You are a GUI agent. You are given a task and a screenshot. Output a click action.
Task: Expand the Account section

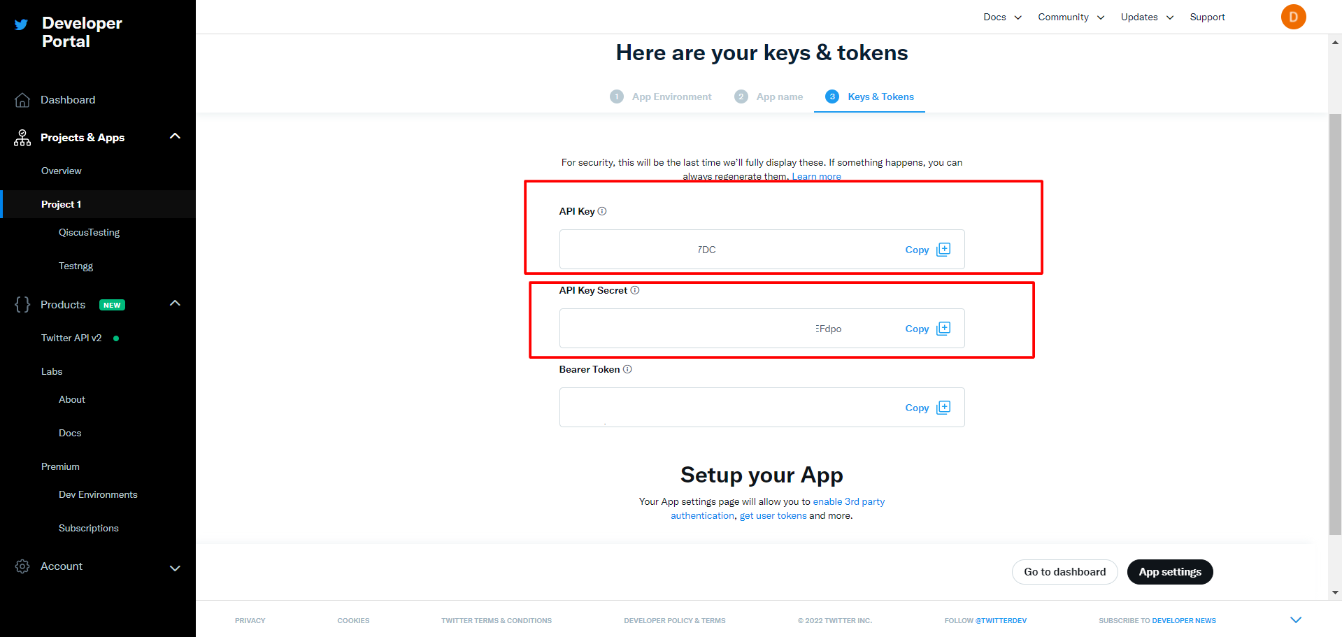pos(175,568)
